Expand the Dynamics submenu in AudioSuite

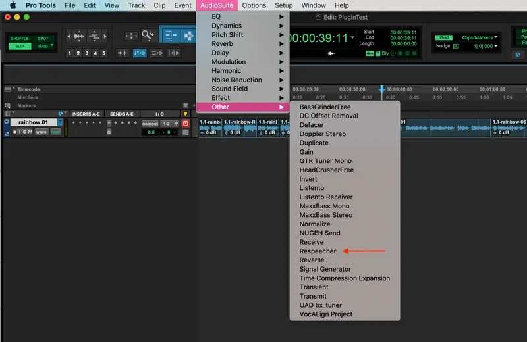click(x=242, y=26)
